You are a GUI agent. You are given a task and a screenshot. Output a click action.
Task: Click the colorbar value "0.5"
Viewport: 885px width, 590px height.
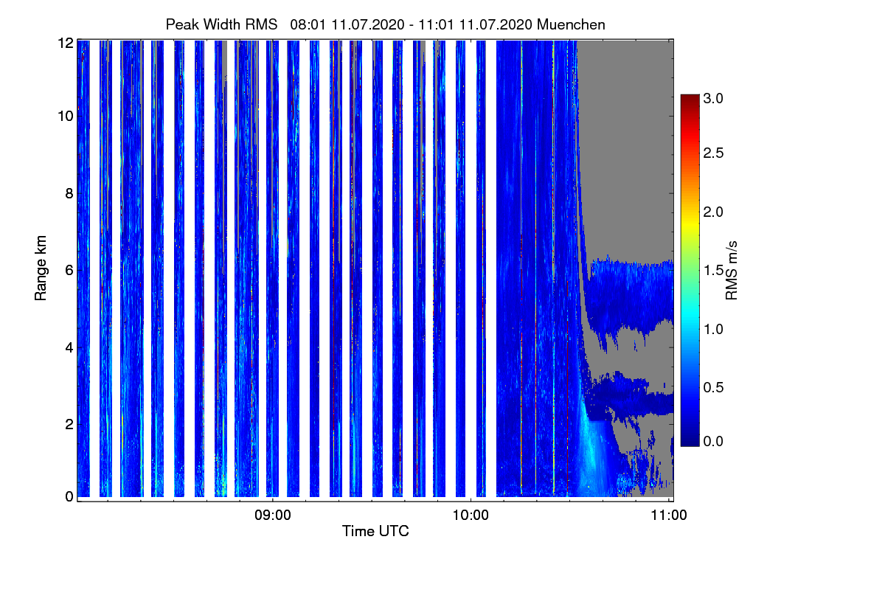(x=712, y=387)
